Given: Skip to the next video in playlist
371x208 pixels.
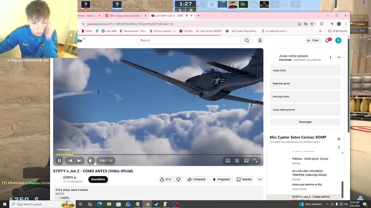Looking at the screenshot, I should pos(79,161).
